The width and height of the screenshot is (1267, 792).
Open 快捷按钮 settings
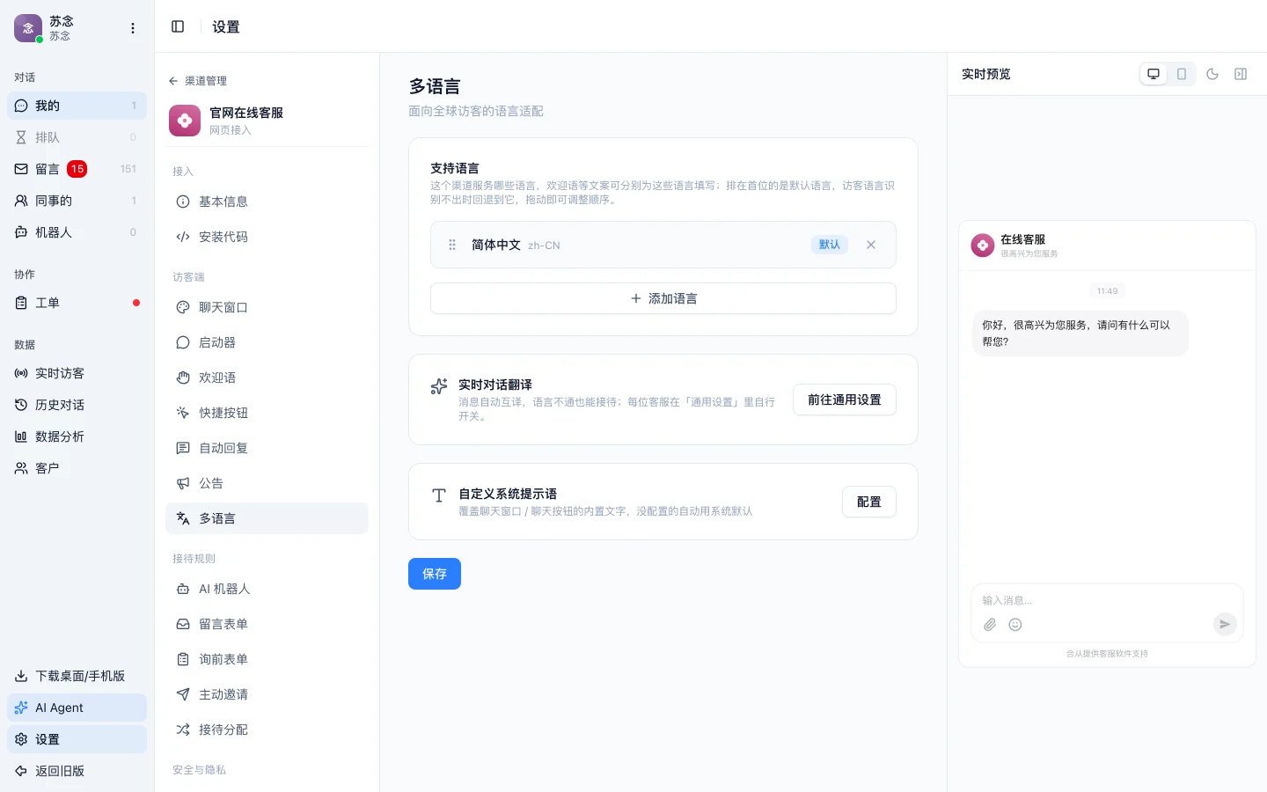(x=267, y=413)
